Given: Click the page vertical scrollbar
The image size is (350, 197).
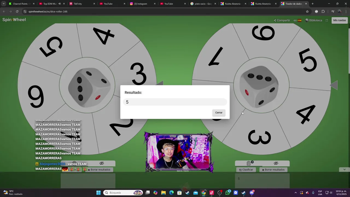Looking at the screenshot, I should pos(349,51).
